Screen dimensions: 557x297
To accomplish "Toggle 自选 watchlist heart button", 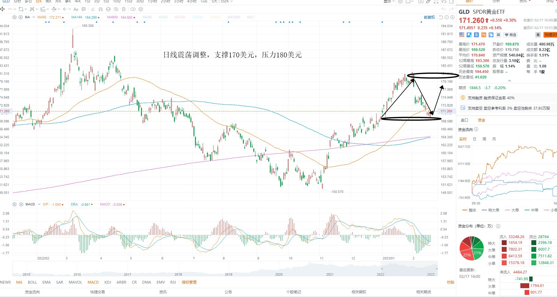I will pyautogui.click(x=510, y=35).
